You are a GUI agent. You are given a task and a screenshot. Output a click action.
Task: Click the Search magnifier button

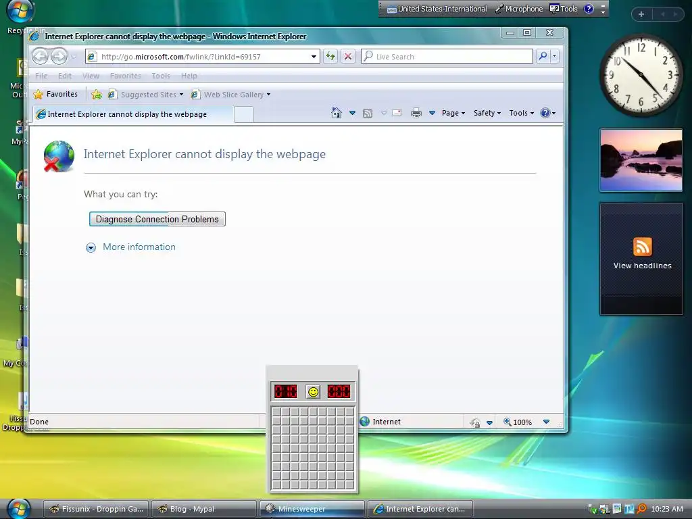click(543, 56)
